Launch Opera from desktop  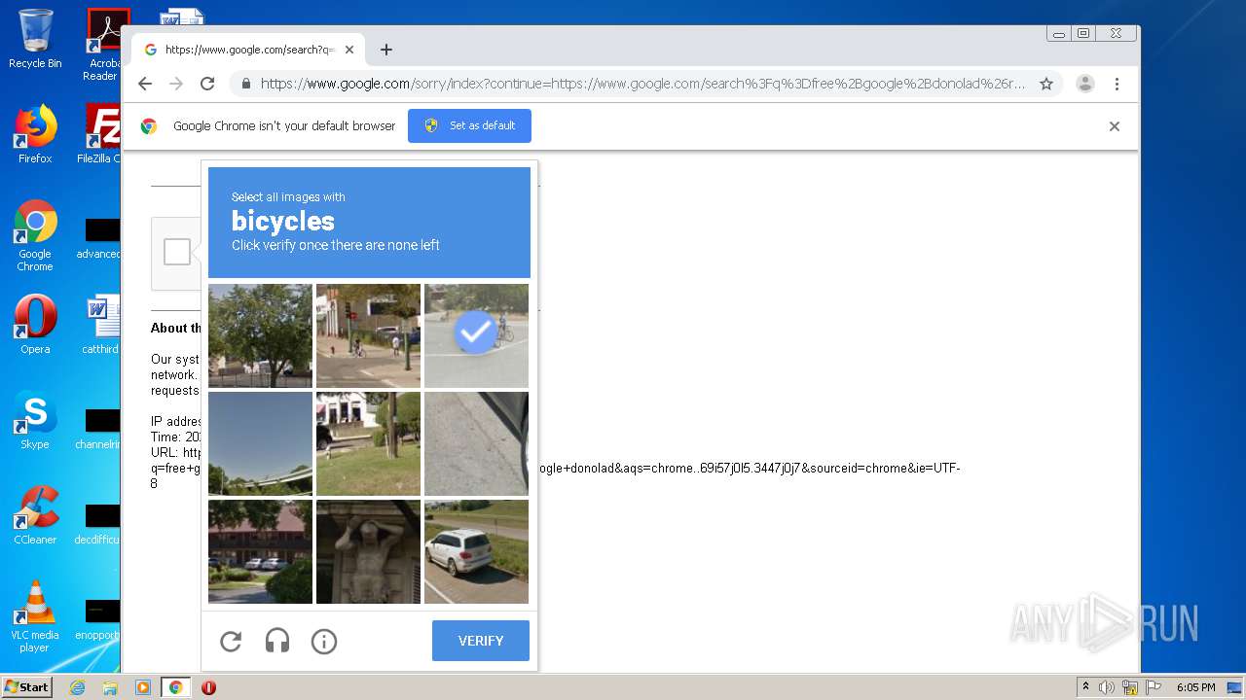click(x=35, y=324)
